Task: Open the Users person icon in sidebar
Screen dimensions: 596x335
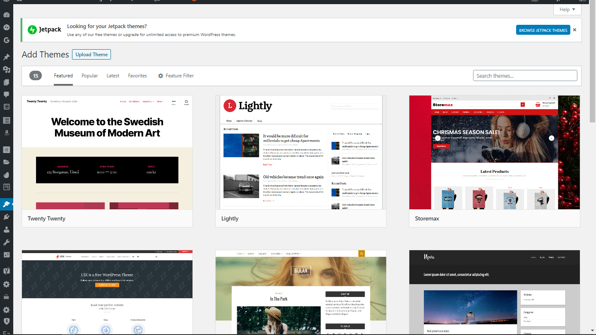Action: point(6,230)
